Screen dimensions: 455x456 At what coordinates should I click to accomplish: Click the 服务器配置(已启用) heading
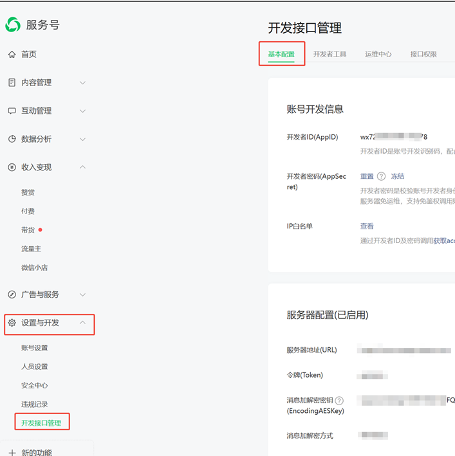pos(328,315)
